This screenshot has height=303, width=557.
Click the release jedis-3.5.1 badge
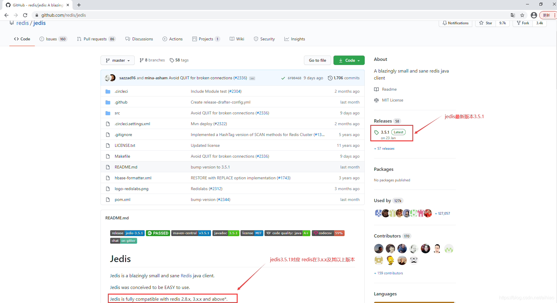[x=127, y=233]
